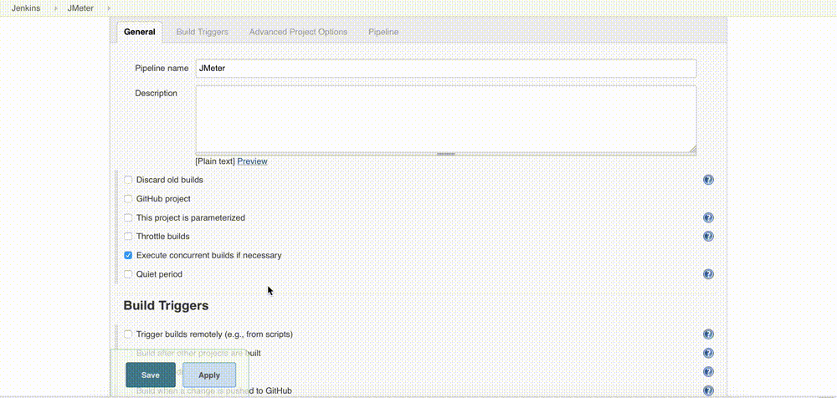Tick the GitHub project checkbox
837x398 pixels.
(x=128, y=199)
